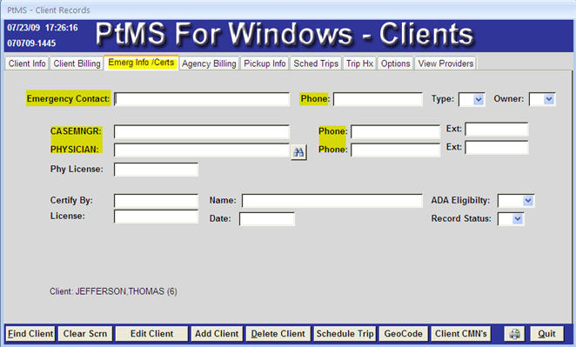The height and width of the screenshot is (347, 576).
Task: Click the GeoCode button
Action: pyautogui.click(x=404, y=333)
